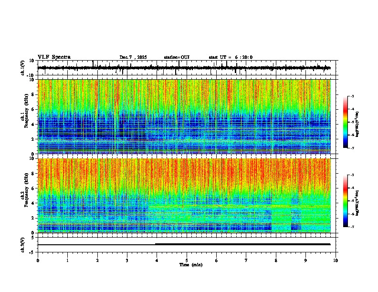The width and height of the screenshot is (378, 292).
Task: Click the "Time (min)" x-axis label
Action: [191, 265]
